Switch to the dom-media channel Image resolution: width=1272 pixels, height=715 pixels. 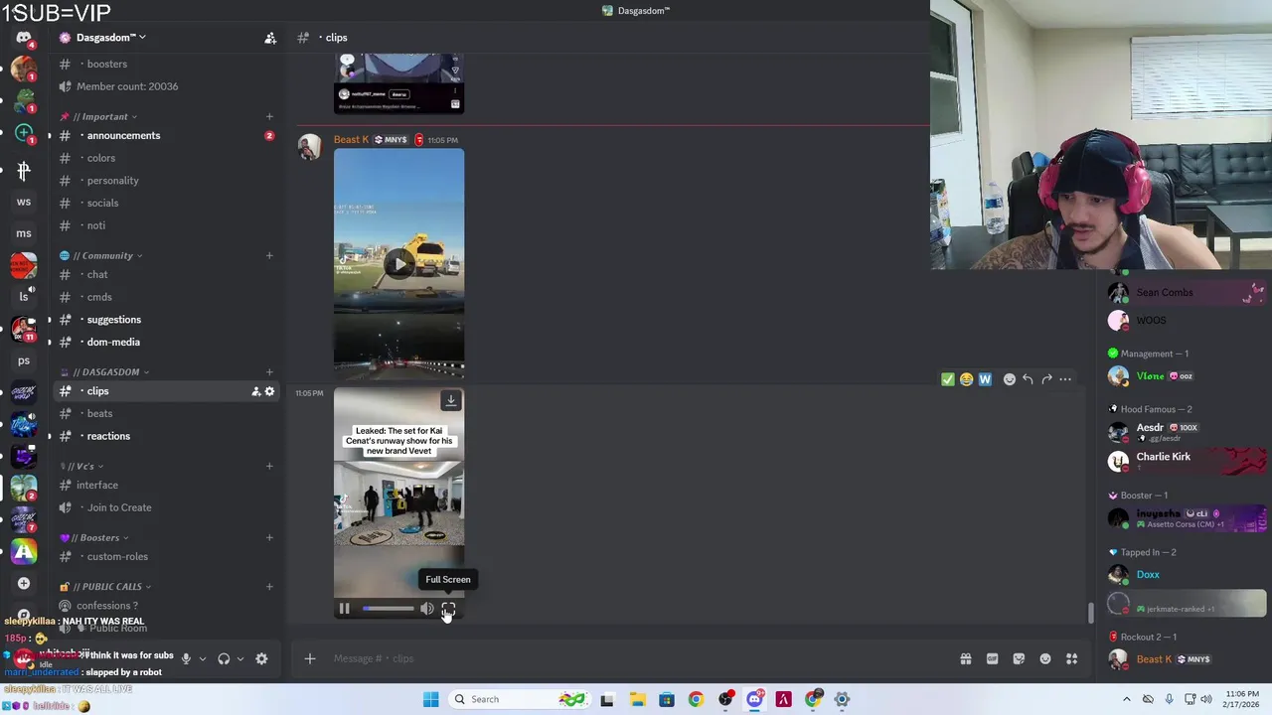pos(167,342)
